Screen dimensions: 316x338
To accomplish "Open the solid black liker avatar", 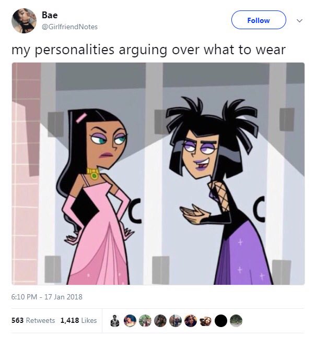I will (x=221, y=321).
